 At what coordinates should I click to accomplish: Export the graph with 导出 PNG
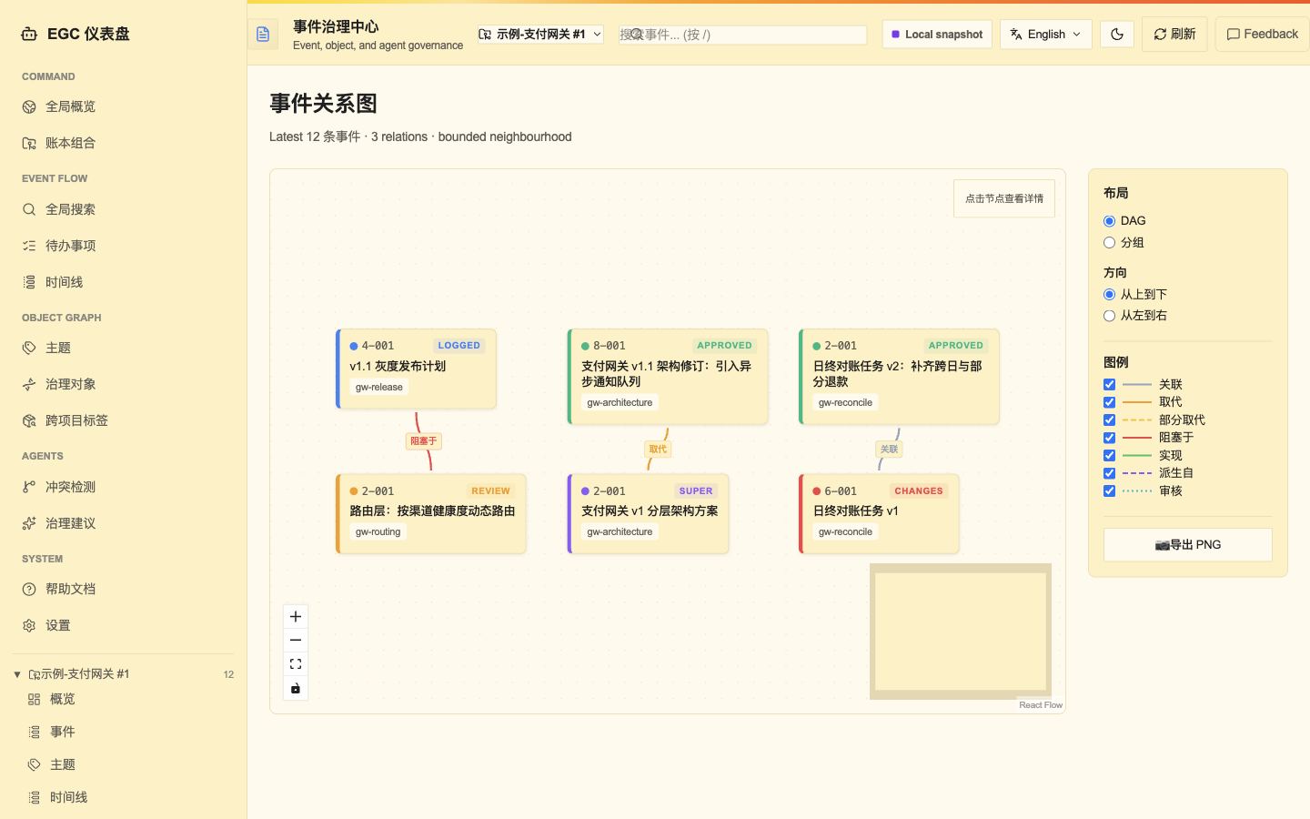[1188, 545]
